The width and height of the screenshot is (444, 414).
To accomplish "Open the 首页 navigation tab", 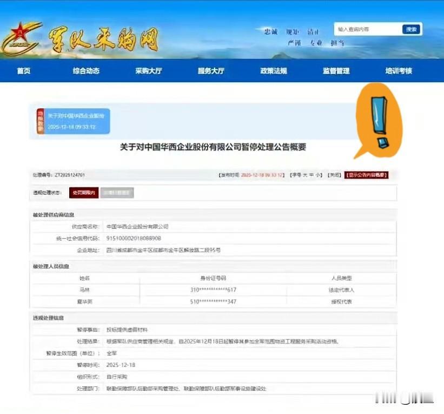I will click(x=23, y=71).
